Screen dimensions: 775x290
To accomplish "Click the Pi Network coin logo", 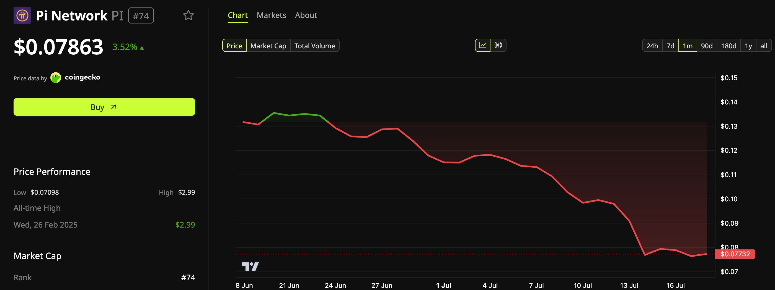I will (x=22, y=15).
